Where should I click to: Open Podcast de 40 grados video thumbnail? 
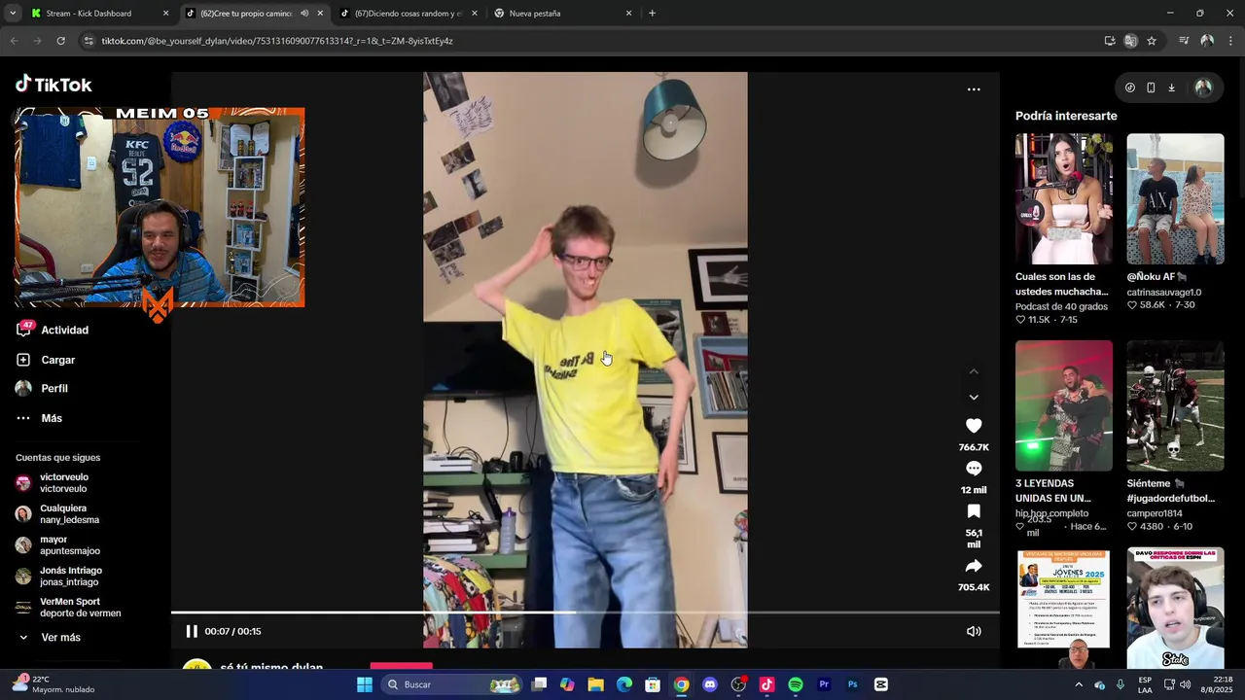click(x=1064, y=199)
